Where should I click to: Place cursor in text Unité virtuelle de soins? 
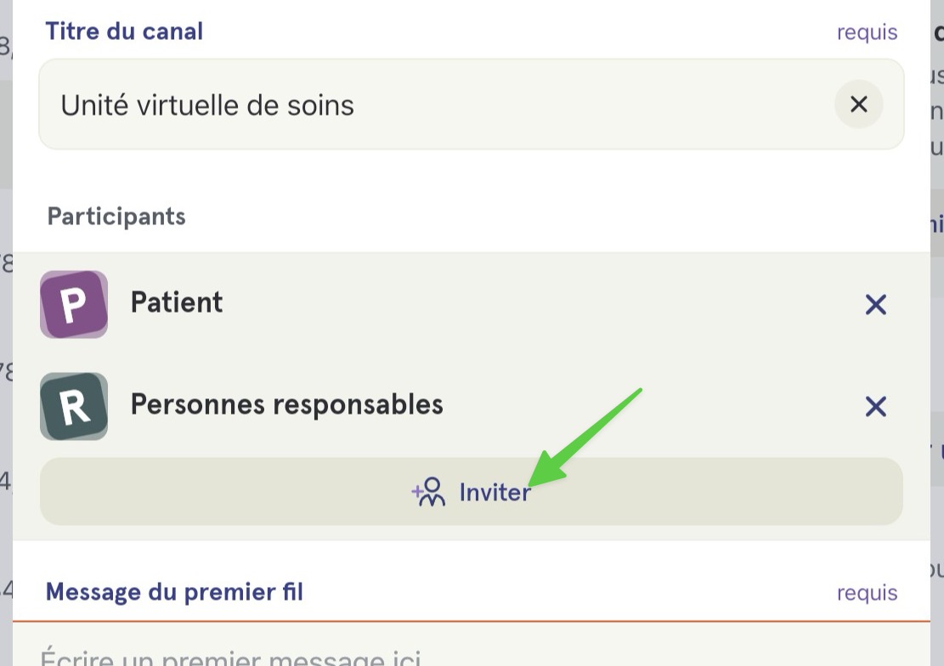[207, 105]
